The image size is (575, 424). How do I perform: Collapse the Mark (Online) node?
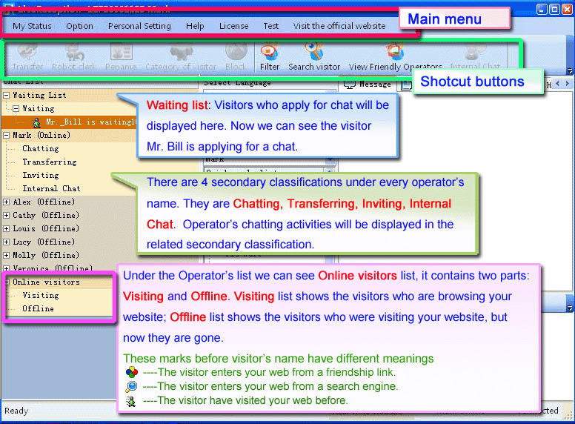click(x=6, y=136)
